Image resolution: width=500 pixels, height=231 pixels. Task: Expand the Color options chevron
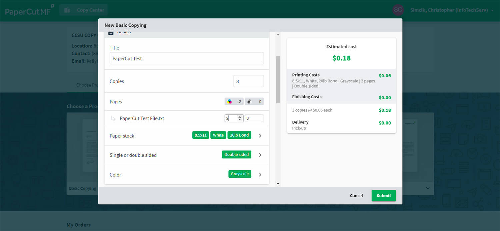(x=260, y=175)
